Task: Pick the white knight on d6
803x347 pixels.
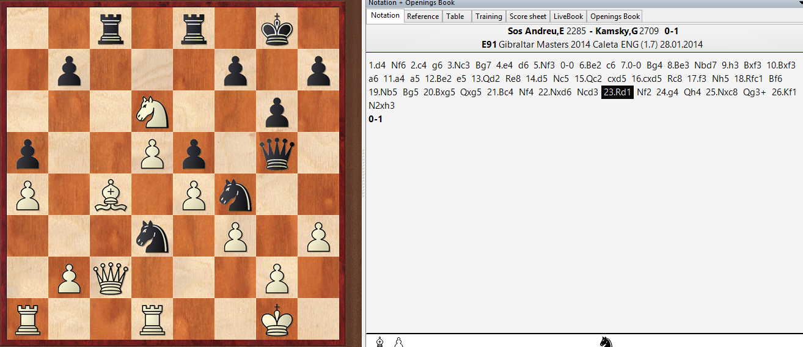Action: click(152, 111)
